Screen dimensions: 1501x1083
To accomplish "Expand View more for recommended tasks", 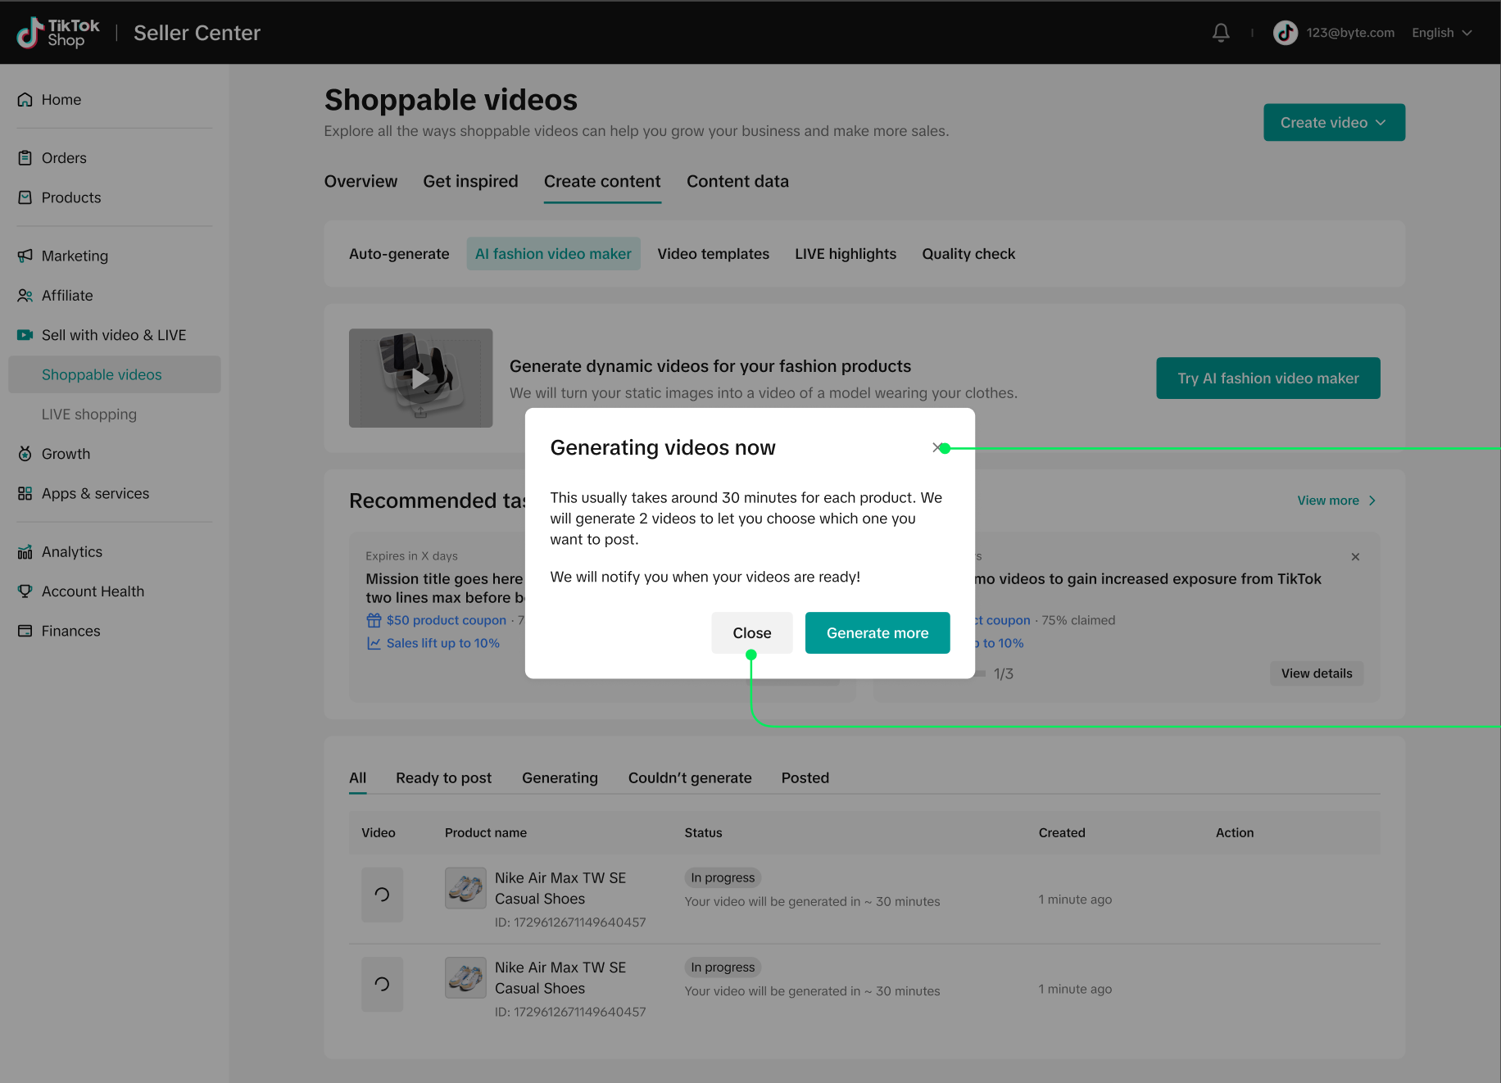I will tap(1335, 501).
